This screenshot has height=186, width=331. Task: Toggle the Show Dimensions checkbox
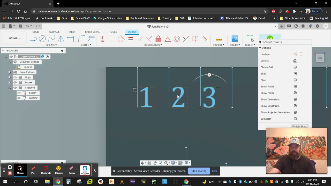pos(295,99)
